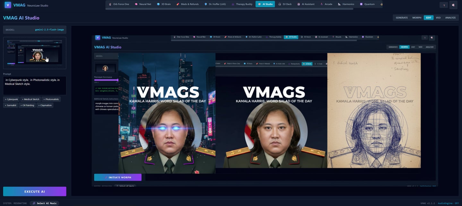Click the VMAG AI Studio heading

click(21, 18)
